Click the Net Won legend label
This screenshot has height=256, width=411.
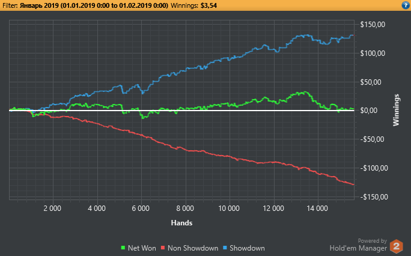142,248
